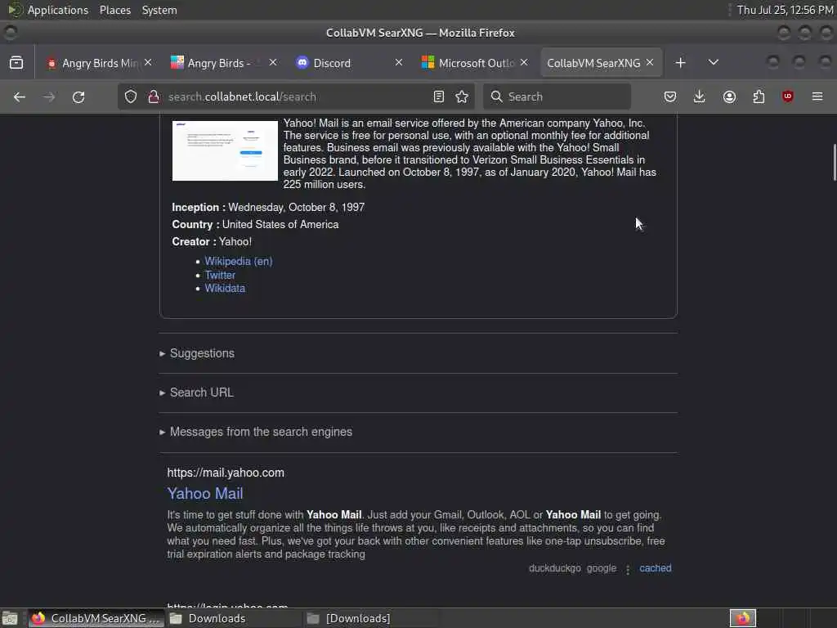Open the Applications menu
Screen dimensions: 837x628
click(58, 10)
